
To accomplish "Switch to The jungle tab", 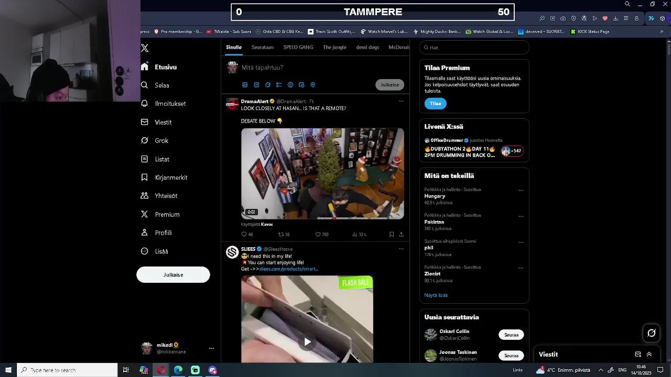I will click(334, 47).
